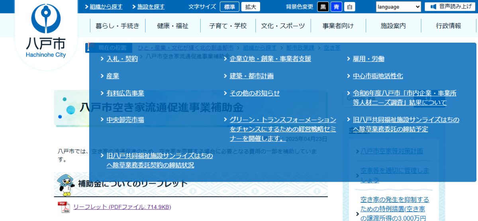Screen dimensions: 478x221
Task: Click the PDF icon beside リーフレット
Action: (x=63, y=207)
